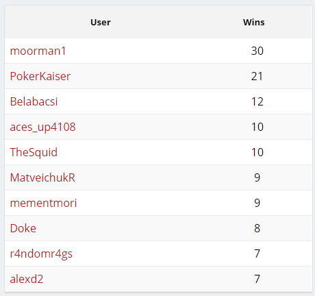Select the 21 wins cell for PokerKaiser
Screen dimensions: 315x296
coord(257,76)
